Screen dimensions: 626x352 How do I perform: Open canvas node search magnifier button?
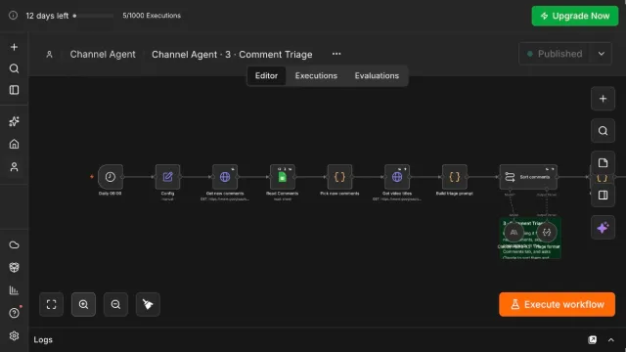[603, 131]
